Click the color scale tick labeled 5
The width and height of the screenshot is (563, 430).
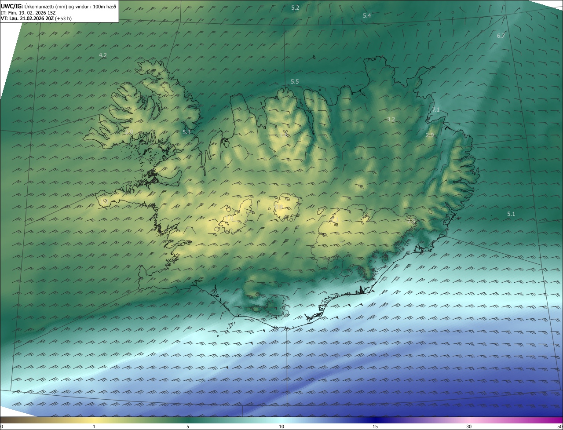[188, 426]
